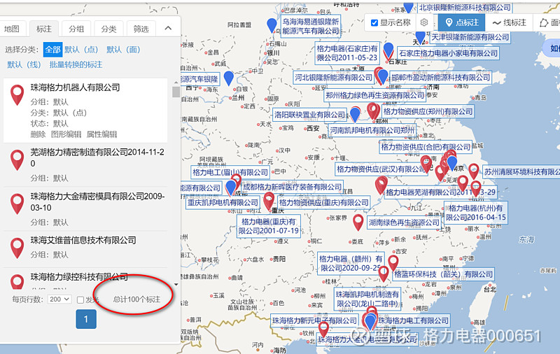Click red marker above 格蓝环保科技（韶关）有限公司

pyautogui.click(x=393, y=263)
